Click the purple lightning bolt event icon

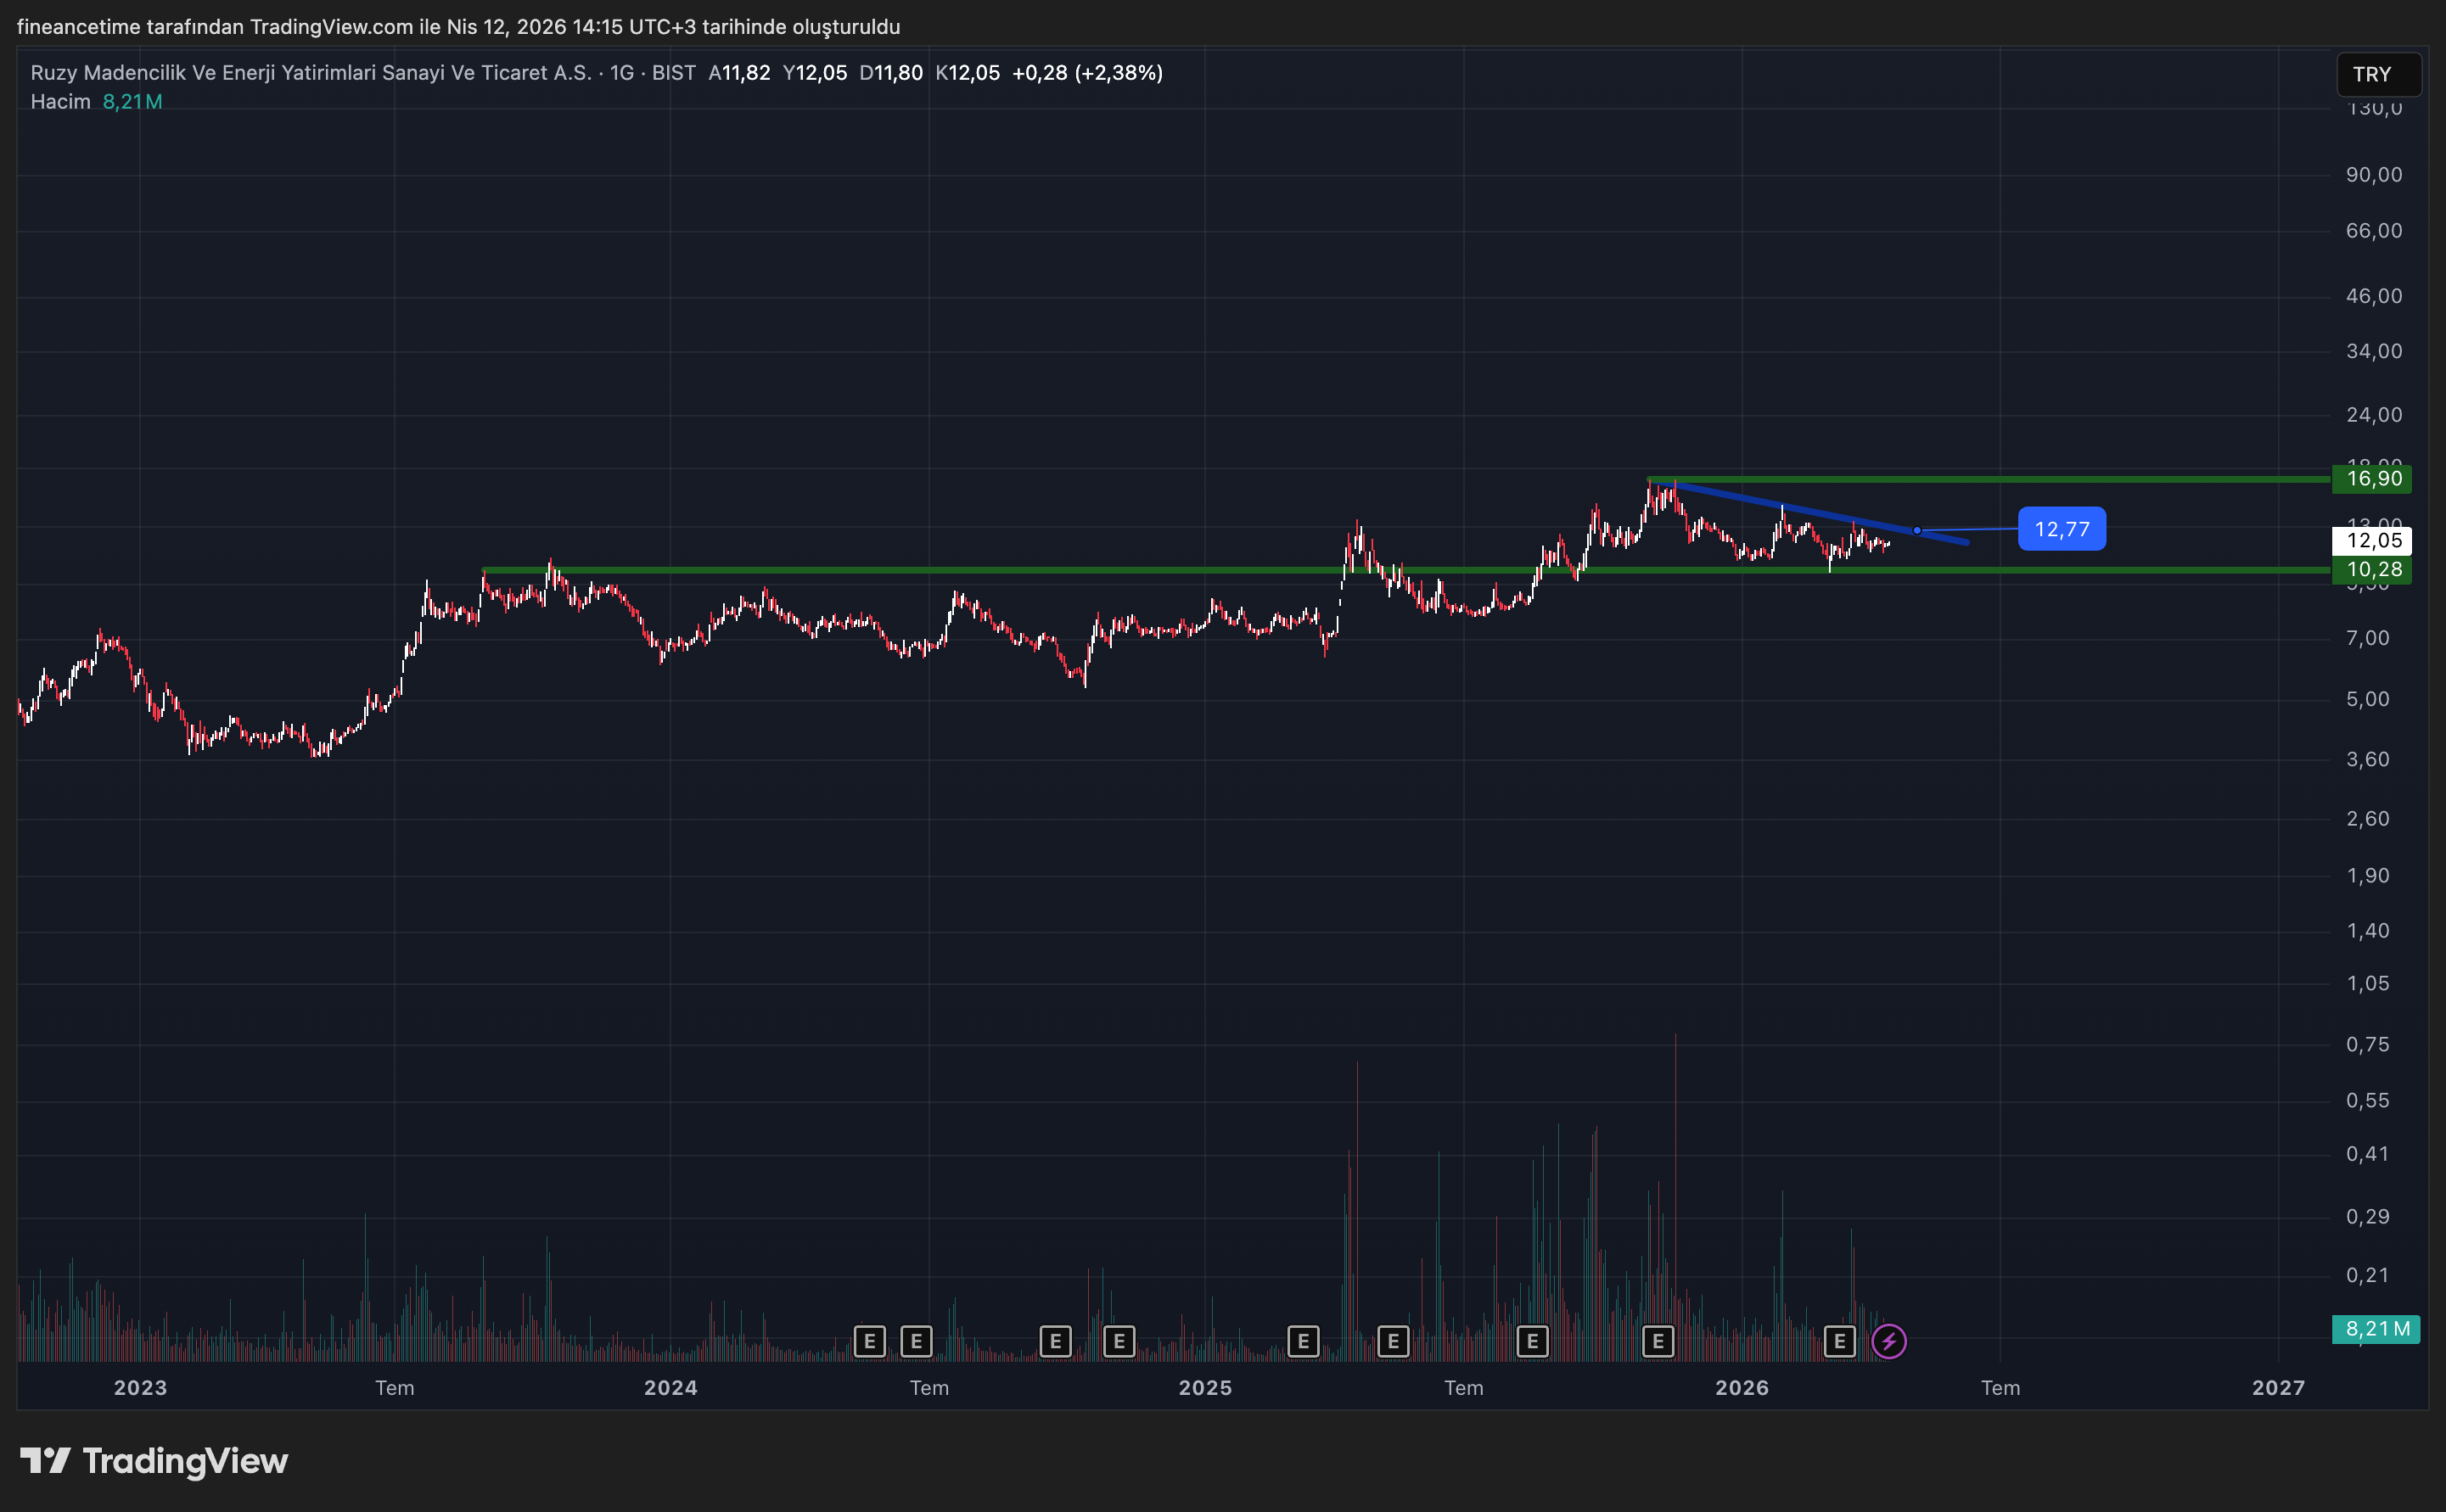pyautogui.click(x=1888, y=1341)
